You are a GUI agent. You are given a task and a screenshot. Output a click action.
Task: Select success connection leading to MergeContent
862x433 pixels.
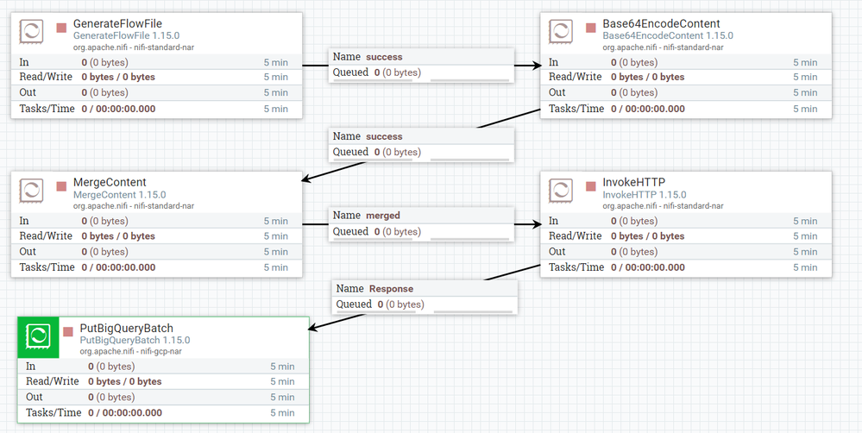tap(422, 145)
